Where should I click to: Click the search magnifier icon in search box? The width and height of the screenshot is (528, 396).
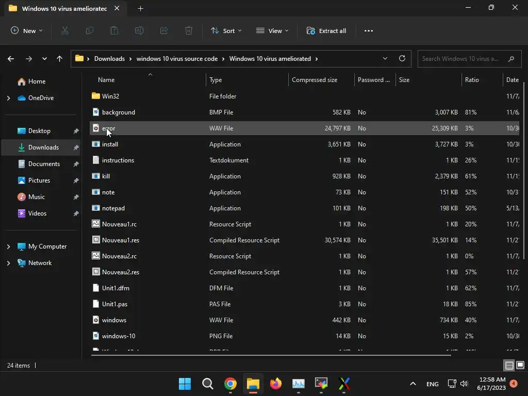pyautogui.click(x=511, y=59)
